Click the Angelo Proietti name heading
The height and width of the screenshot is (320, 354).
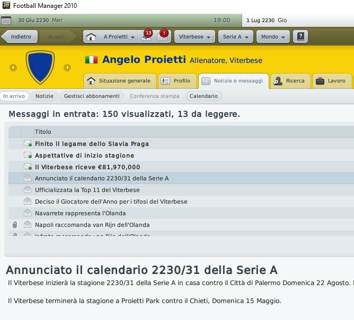pyautogui.click(x=144, y=59)
